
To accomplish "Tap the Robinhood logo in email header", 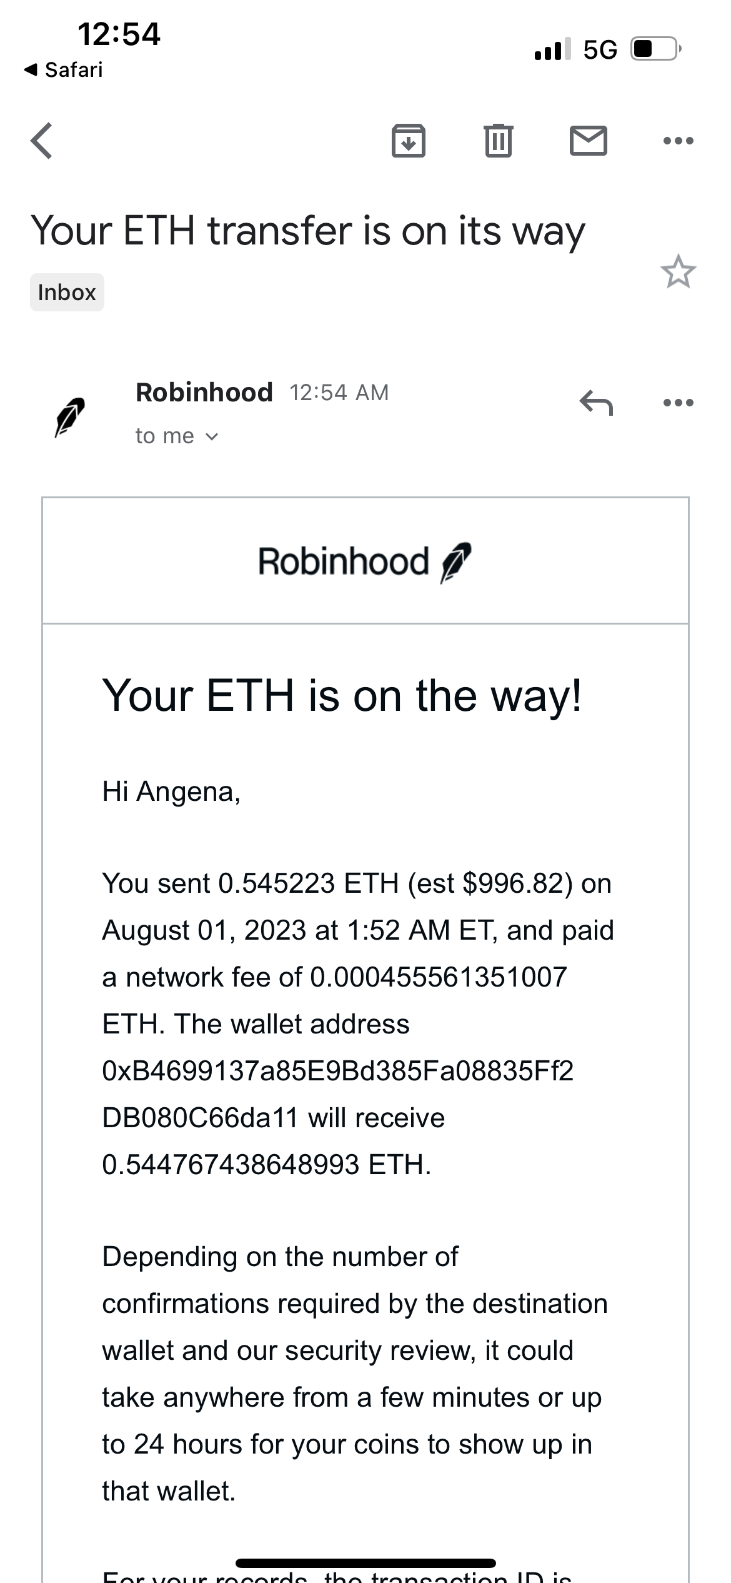I will click(x=365, y=561).
